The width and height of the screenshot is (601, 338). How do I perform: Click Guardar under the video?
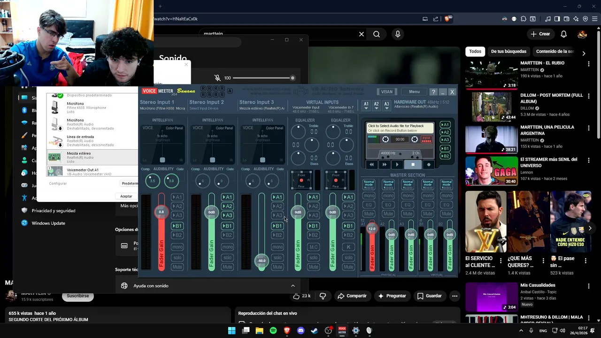pyautogui.click(x=429, y=296)
